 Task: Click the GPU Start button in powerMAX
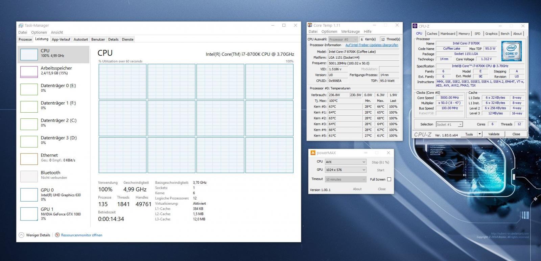coord(380,170)
